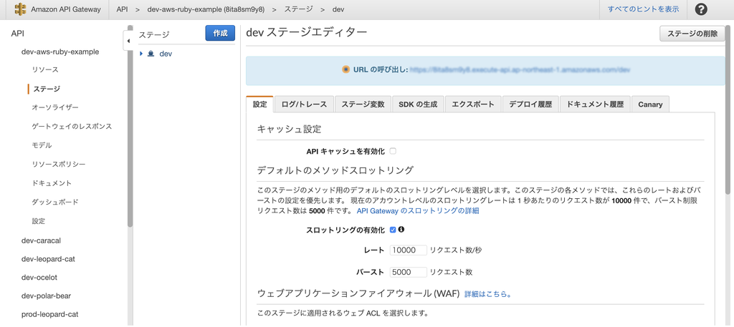Open the ログ/トレース tab

click(304, 104)
